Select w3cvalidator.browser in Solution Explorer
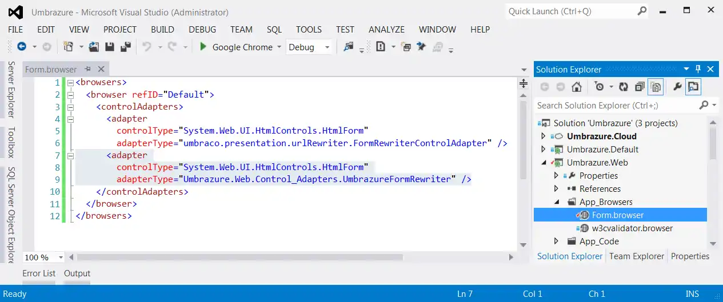723x302 pixels. pyautogui.click(x=632, y=228)
